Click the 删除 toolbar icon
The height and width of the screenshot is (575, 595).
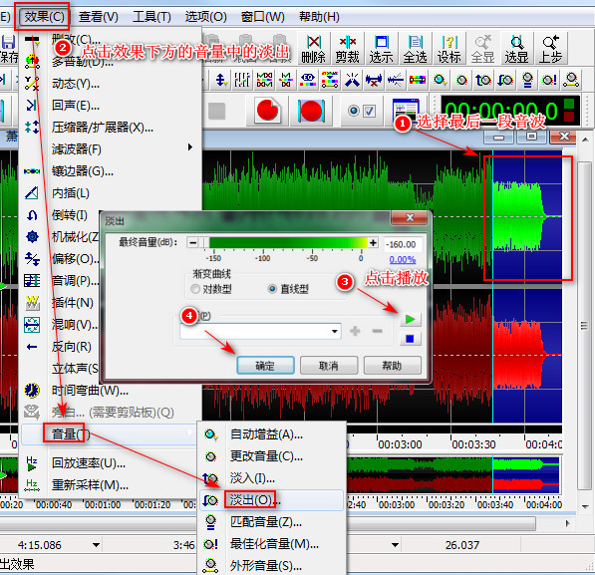click(x=313, y=49)
